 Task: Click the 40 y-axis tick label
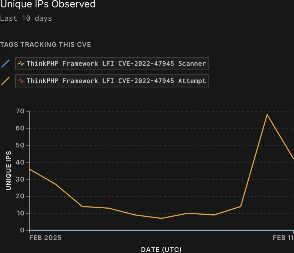(21, 162)
